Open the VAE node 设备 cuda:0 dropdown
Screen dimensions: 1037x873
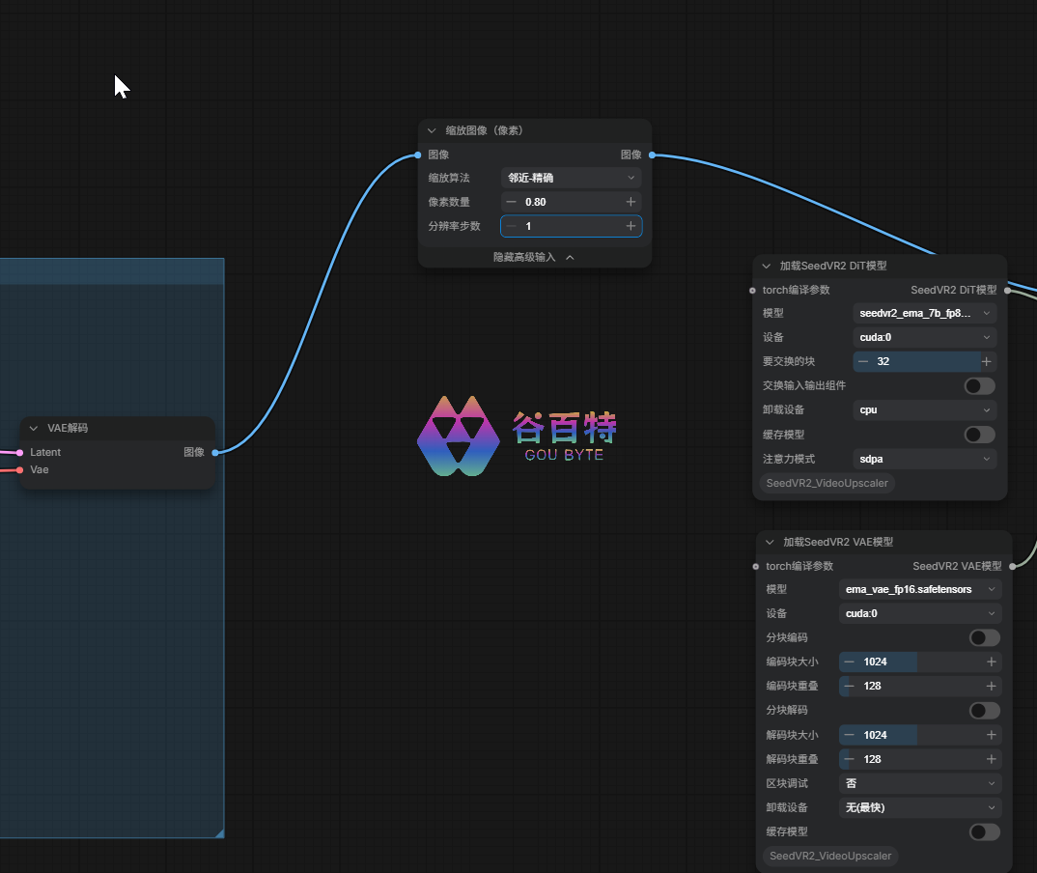[x=920, y=614]
